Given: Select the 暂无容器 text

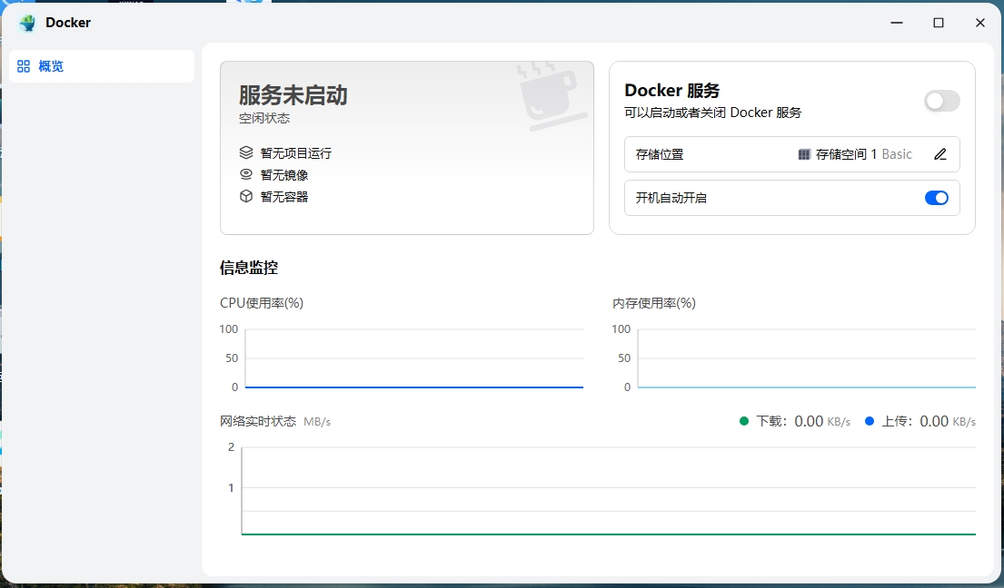Looking at the screenshot, I should pyautogui.click(x=284, y=197).
